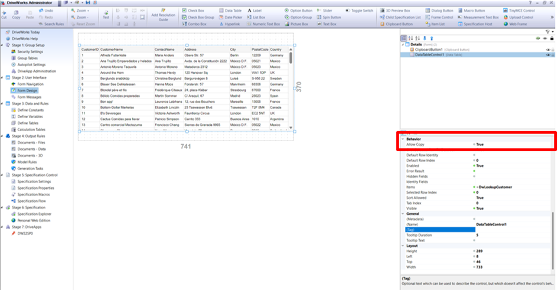Add a Check Box control
This screenshot has height=290, width=558.
(193, 11)
